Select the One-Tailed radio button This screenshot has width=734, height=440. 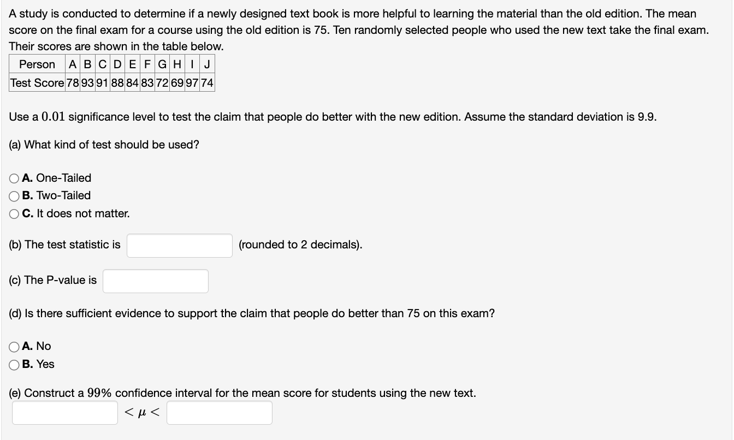click(13, 178)
